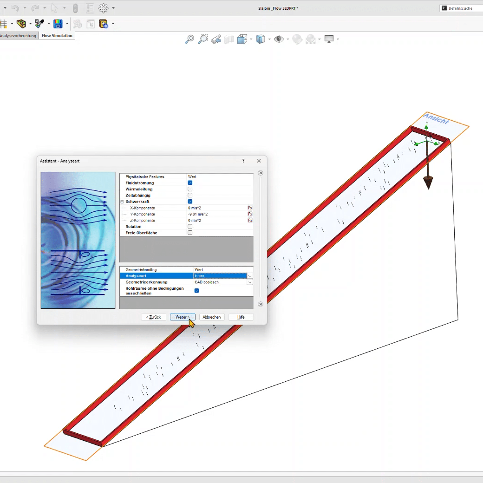Screen dimensions: 483x483
Task: Open the Display Style cube icon
Action: (x=261, y=39)
